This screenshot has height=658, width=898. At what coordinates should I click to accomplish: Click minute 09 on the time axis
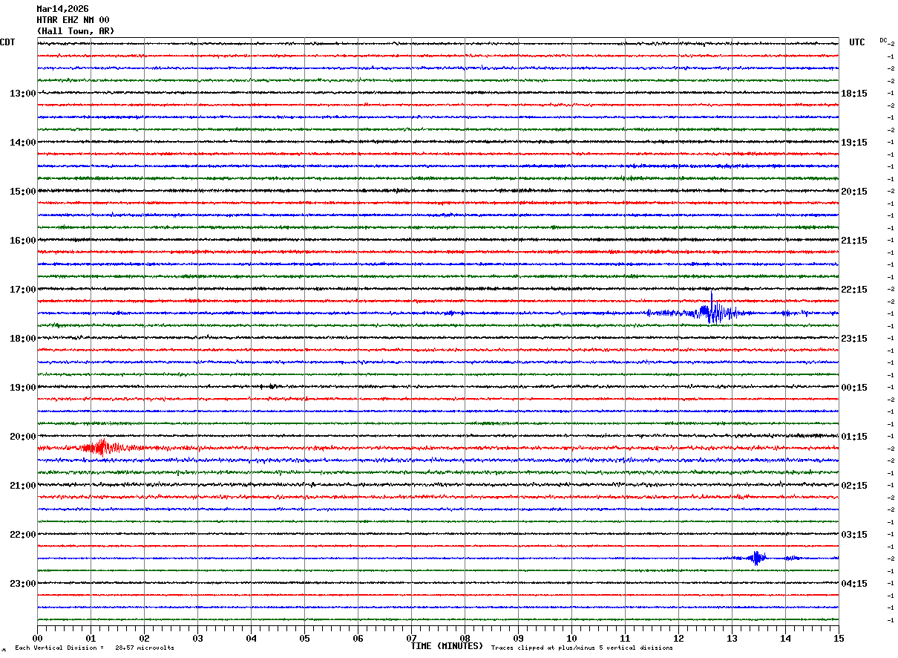coord(518,638)
